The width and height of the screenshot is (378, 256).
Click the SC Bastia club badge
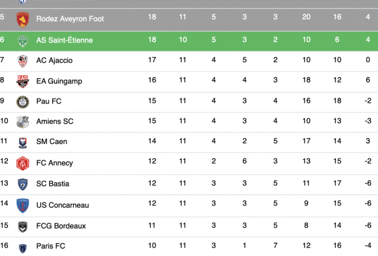pos(23,184)
